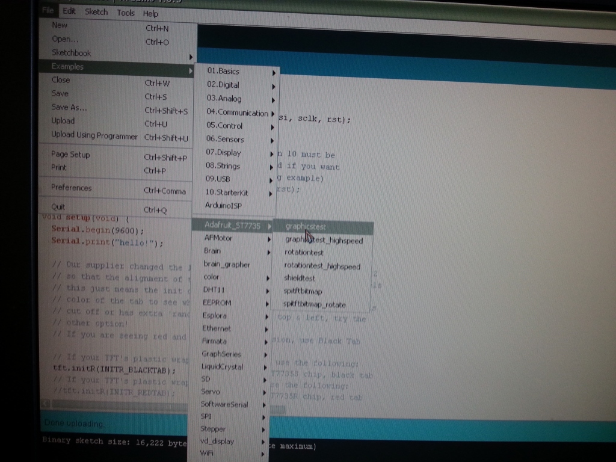616x462 pixels.
Task: Open the graphicstest example sketch
Action: point(323,227)
